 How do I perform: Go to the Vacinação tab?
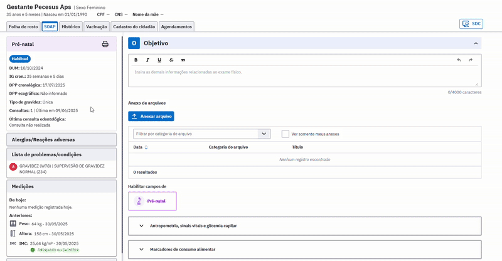click(x=97, y=26)
